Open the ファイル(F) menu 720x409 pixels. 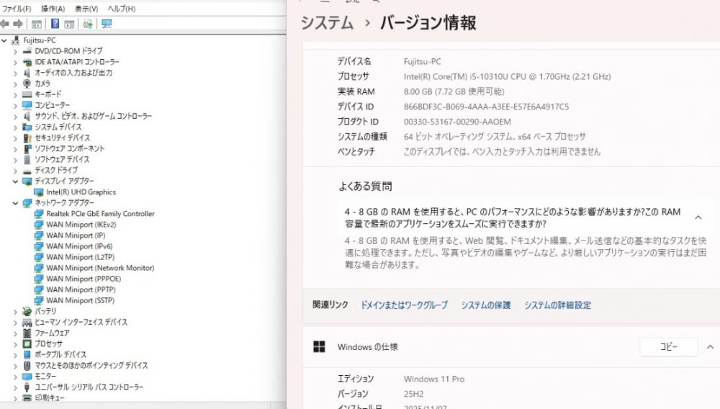click(17, 9)
